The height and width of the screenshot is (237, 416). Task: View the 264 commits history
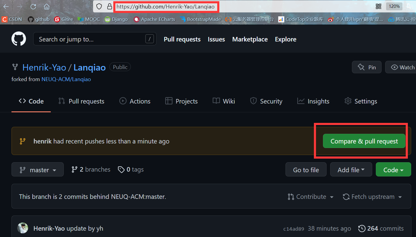point(381,229)
